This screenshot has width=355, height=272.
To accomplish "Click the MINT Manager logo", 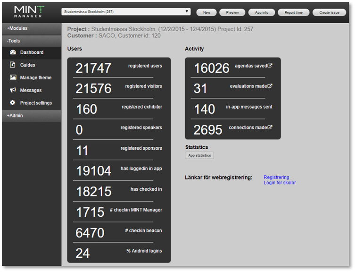I will click(x=29, y=12).
